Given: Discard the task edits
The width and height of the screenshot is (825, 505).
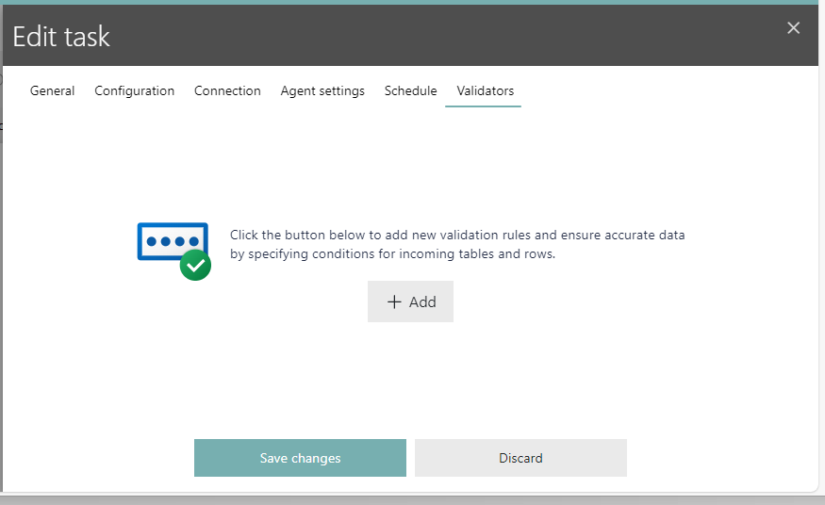Looking at the screenshot, I should (520, 458).
